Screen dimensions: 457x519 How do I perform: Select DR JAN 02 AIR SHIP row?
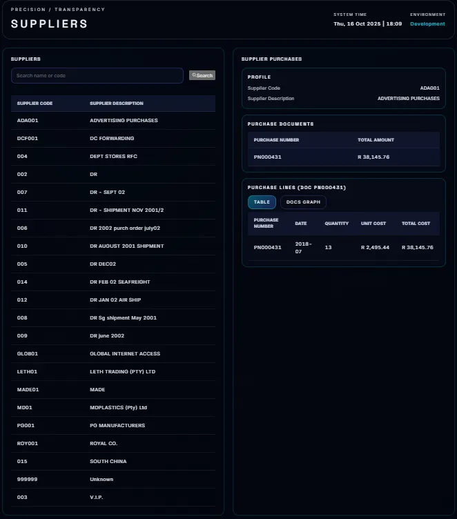pyautogui.click(x=113, y=300)
